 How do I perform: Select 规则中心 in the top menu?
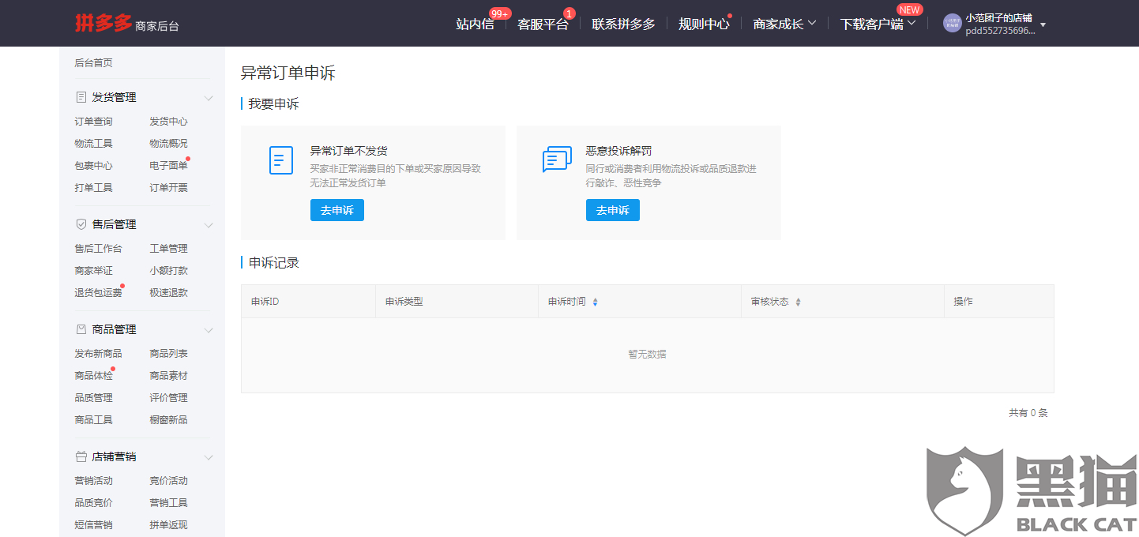tap(701, 24)
